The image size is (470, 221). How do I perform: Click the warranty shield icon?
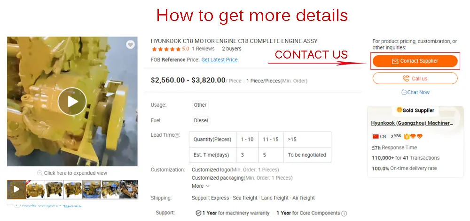coord(198,213)
